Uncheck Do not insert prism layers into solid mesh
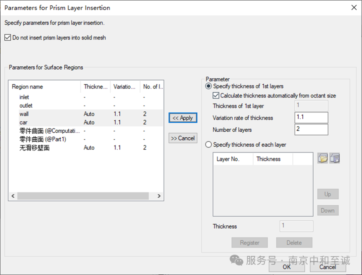This screenshot has height=275, width=362. pos(8,38)
